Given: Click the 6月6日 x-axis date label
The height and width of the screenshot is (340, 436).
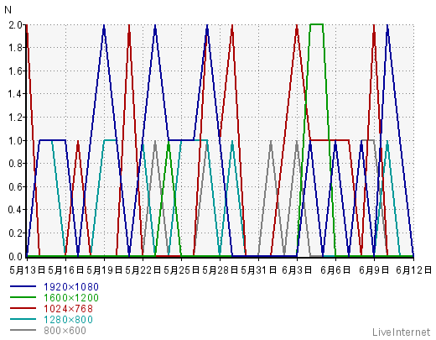Looking at the screenshot, I should [335, 270].
